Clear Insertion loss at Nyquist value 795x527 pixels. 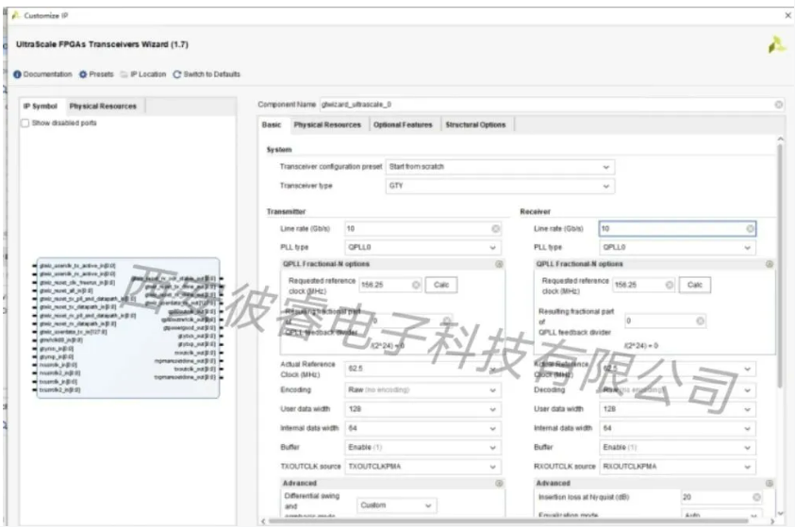(x=756, y=497)
